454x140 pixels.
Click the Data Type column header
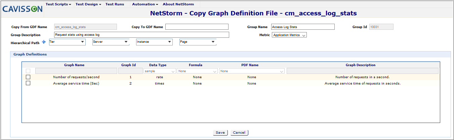click(x=158, y=65)
